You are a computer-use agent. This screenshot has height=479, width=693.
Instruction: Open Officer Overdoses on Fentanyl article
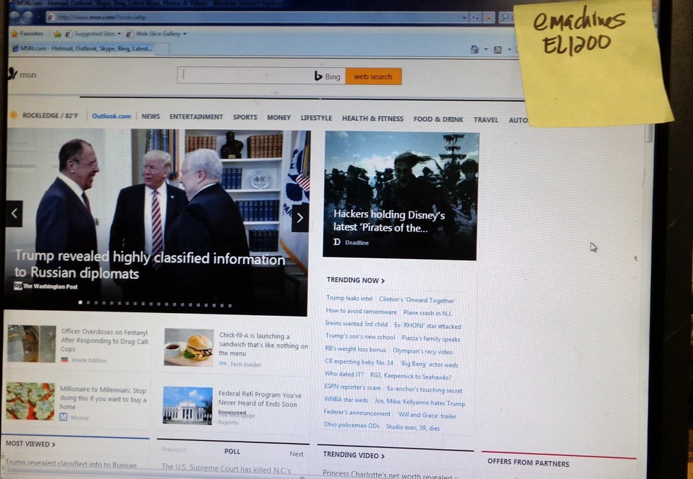click(x=104, y=340)
